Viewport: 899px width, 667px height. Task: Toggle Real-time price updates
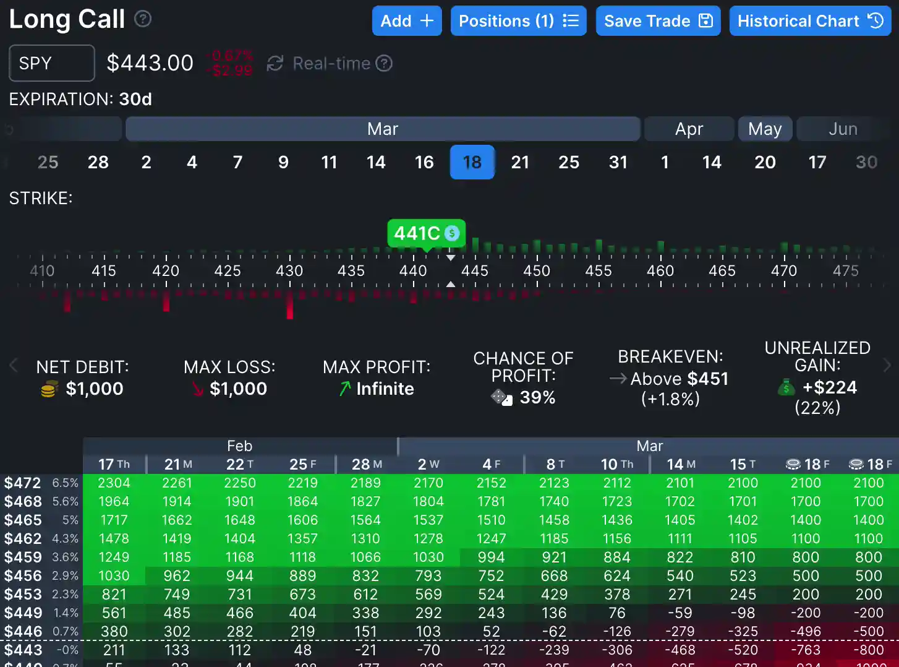tap(331, 63)
